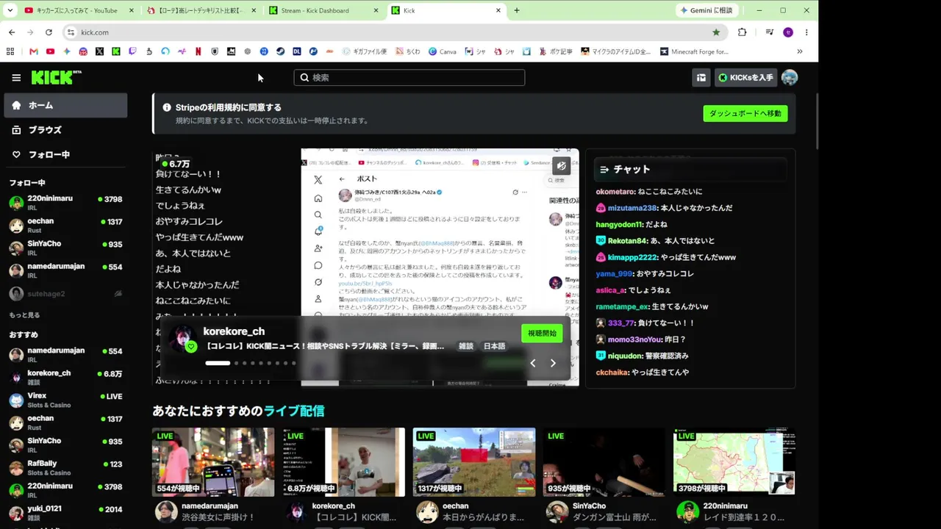Open the ブラウズ sidebar item

(65, 130)
